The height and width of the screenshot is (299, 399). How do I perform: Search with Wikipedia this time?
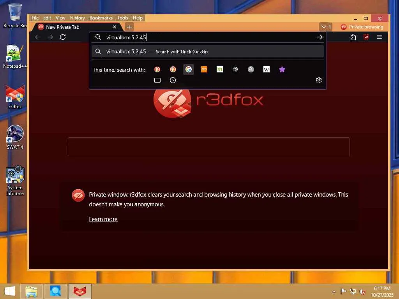click(267, 69)
